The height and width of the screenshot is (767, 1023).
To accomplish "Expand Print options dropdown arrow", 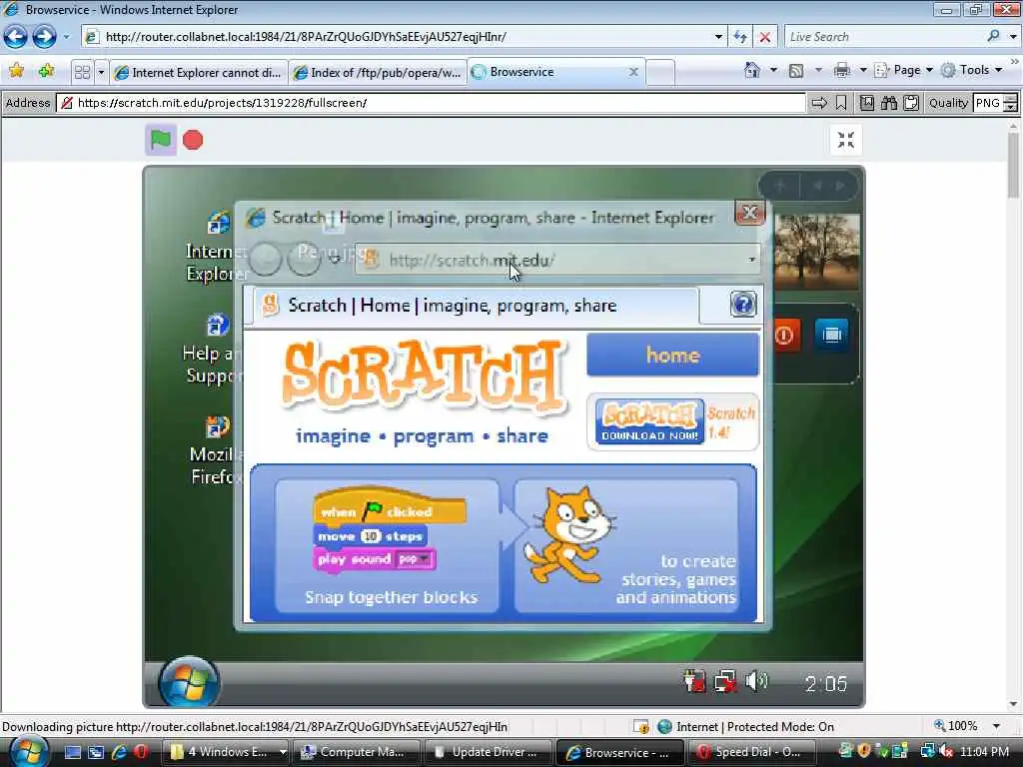I will [862, 70].
